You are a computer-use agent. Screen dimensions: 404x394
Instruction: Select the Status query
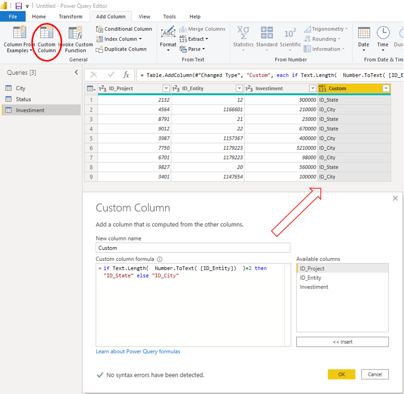pyautogui.click(x=41, y=99)
